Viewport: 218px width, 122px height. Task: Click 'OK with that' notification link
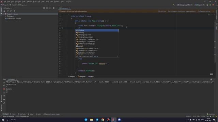(162, 11)
